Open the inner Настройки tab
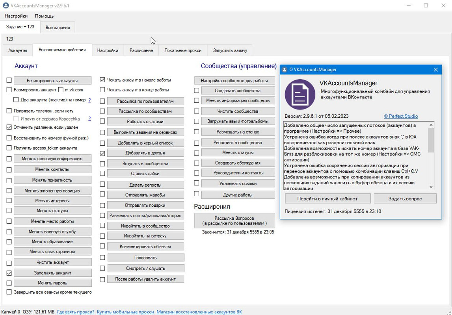 (108, 50)
